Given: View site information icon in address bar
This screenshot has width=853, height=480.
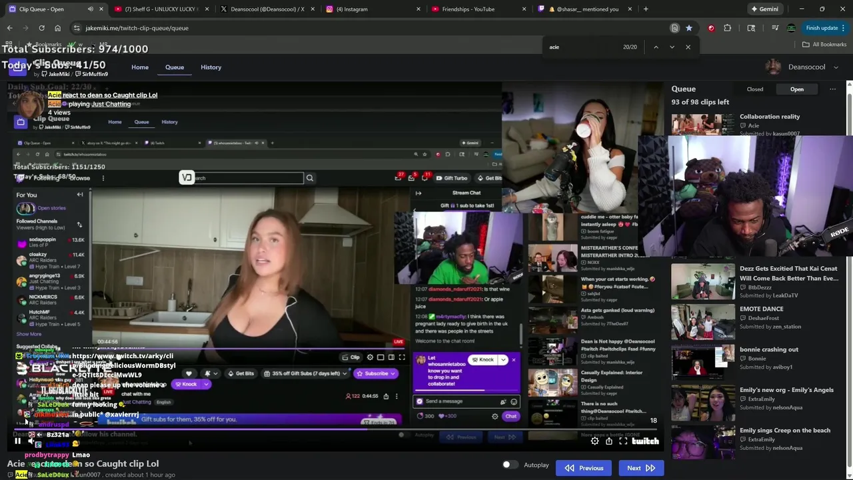Looking at the screenshot, I should (x=77, y=28).
